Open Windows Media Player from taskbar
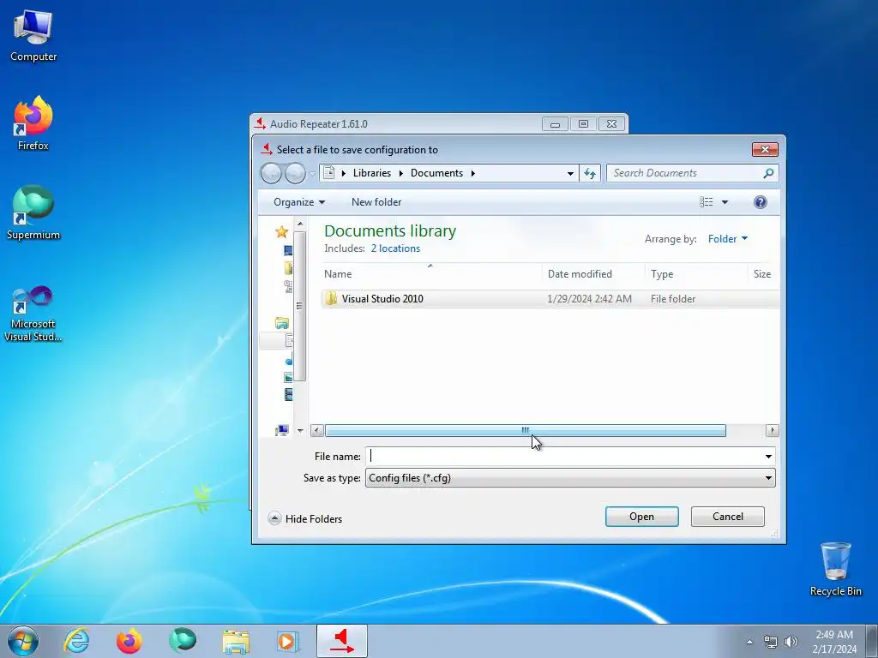This screenshot has width=878, height=658. pyautogui.click(x=288, y=641)
